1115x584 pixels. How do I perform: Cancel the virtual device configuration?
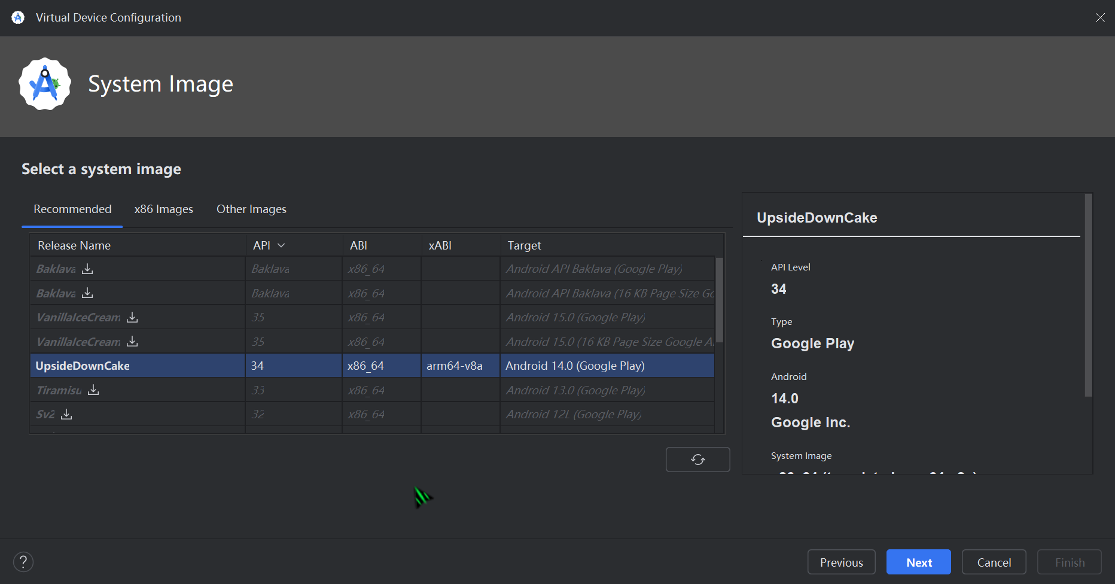[x=994, y=562]
